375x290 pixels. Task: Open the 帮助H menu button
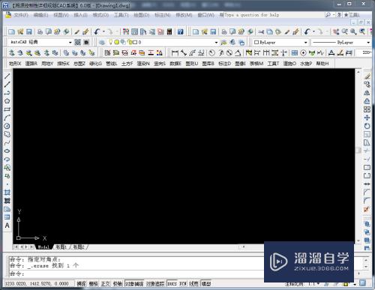point(322,64)
